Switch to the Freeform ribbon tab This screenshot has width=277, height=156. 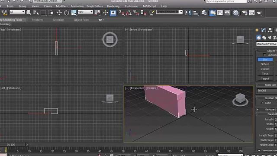(38, 19)
